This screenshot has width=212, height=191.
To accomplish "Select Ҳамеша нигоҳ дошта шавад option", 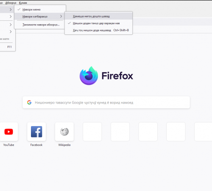I will (x=98, y=16).
